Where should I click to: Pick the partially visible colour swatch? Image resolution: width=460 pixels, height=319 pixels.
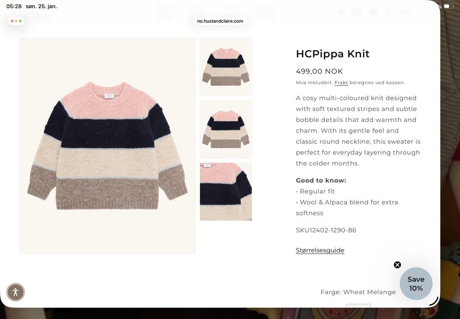tap(358, 306)
